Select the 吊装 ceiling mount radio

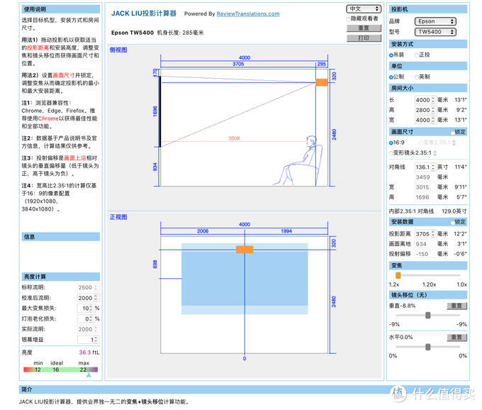click(x=391, y=55)
